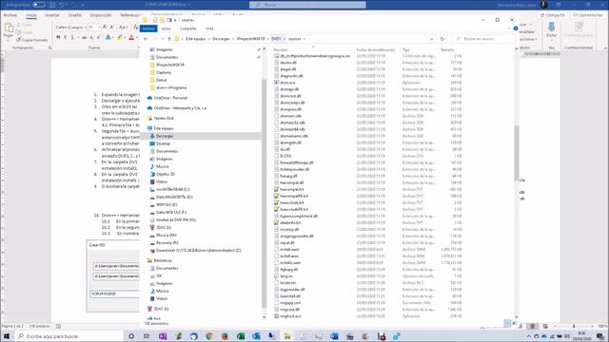The height and width of the screenshot is (342, 609).
Task: Click Descargas in the address breadcrumb
Action: [x=221, y=39]
